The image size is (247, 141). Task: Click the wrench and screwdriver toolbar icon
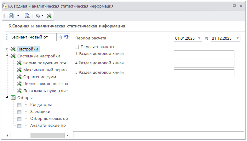[x=49, y=16]
